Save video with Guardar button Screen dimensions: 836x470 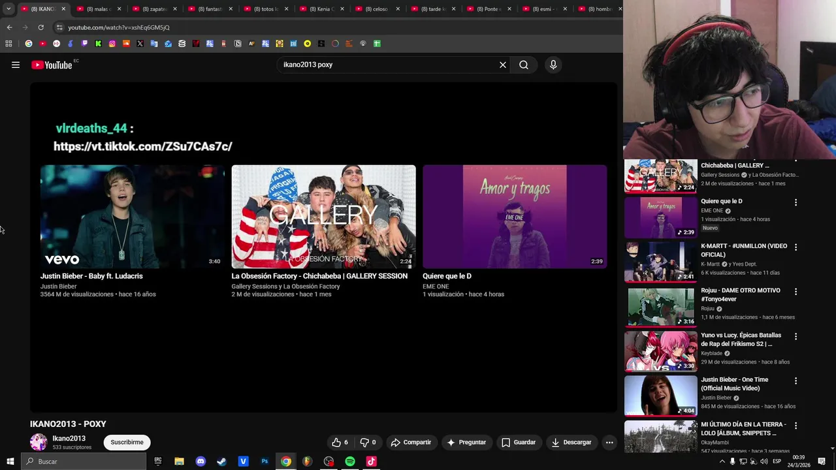(519, 442)
